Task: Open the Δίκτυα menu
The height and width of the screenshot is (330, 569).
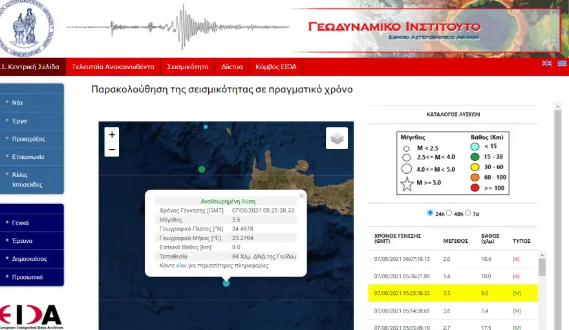Action: (232, 67)
